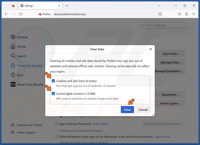Open the Extensions puzzle icon
Image resolution: width=200 pixels, height=145 pixels.
(x=187, y=14)
